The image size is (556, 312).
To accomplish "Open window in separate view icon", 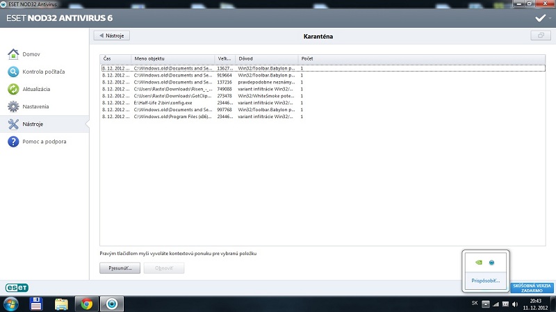I will tap(539, 35).
